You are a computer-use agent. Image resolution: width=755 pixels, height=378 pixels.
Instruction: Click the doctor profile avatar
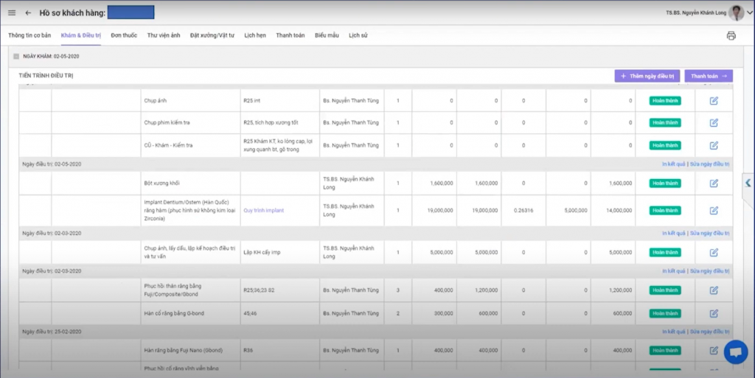coord(736,13)
